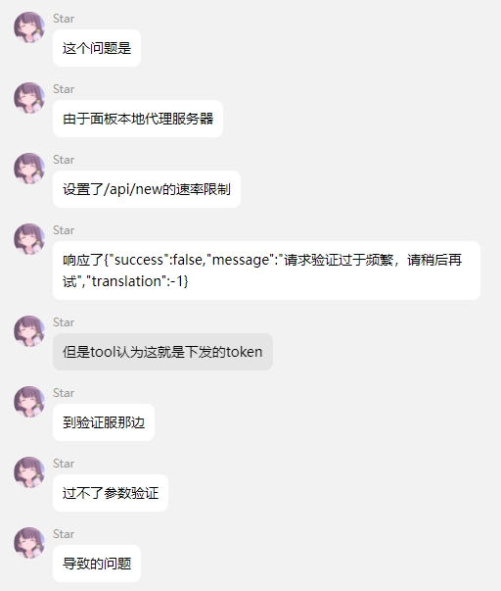Viewport: 501px width, 591px height.
Task: Click the 过不了参数验证 message bubble
Action: [x=111, y=493]
